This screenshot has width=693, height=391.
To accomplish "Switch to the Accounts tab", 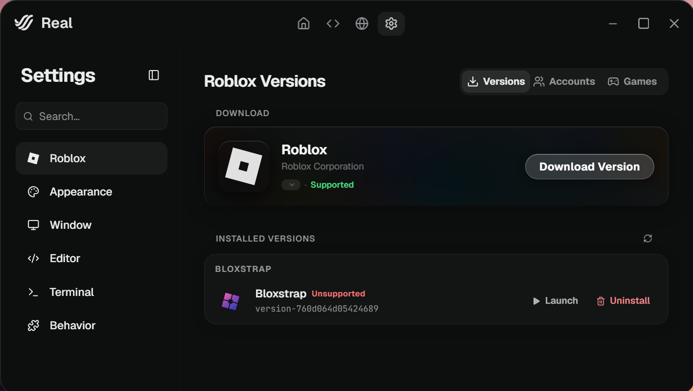I will pos(564,81).
